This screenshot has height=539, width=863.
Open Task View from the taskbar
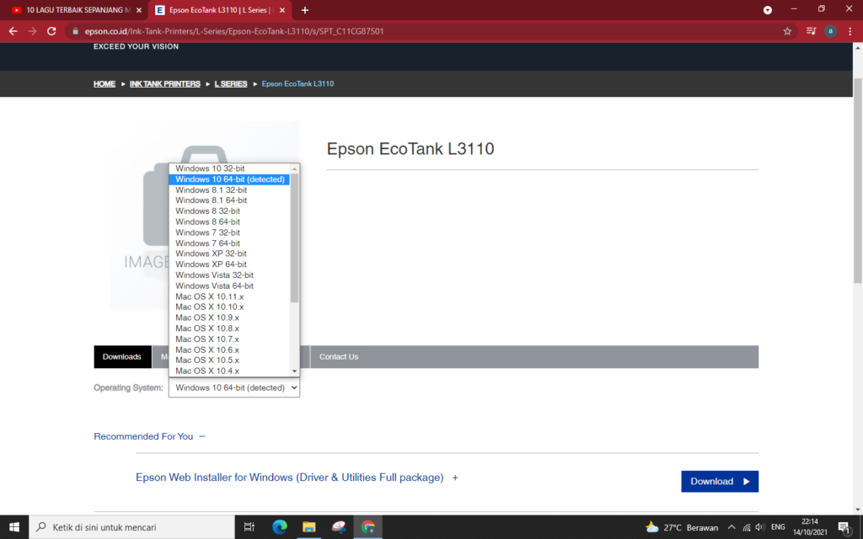249,526
